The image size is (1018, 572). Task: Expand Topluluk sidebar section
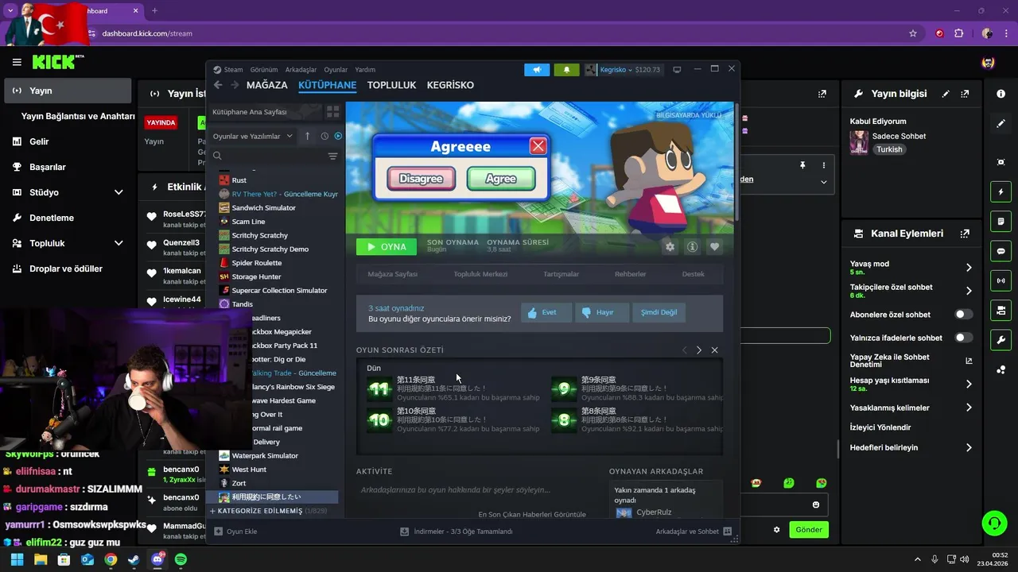119,243
